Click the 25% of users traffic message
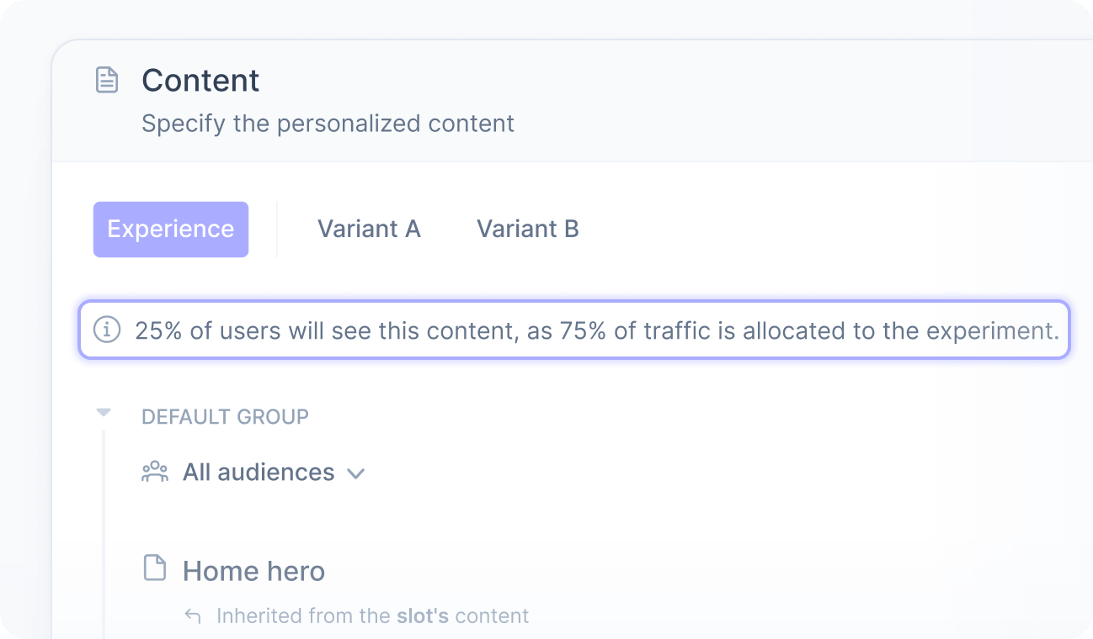1093x639 pixels. 596,330
